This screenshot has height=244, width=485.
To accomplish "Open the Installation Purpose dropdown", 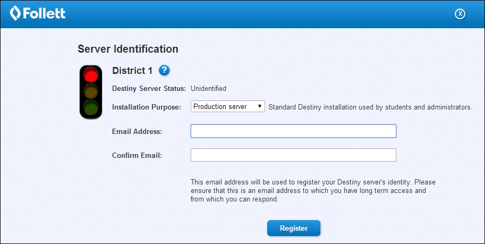I will click(227, 107).
